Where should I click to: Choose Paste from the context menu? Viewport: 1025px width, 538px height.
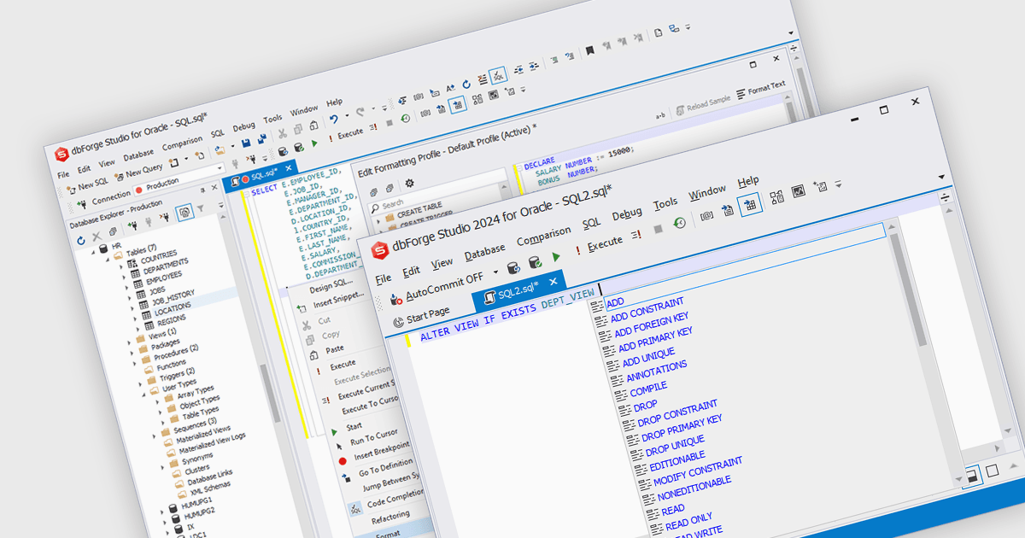coord(335,348)
